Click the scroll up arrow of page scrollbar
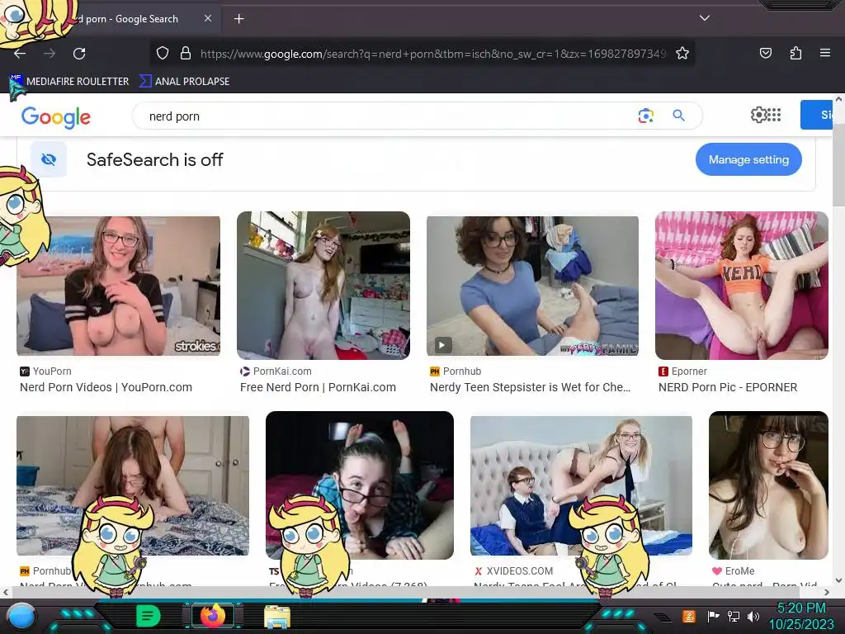 [x=838, y=100]
